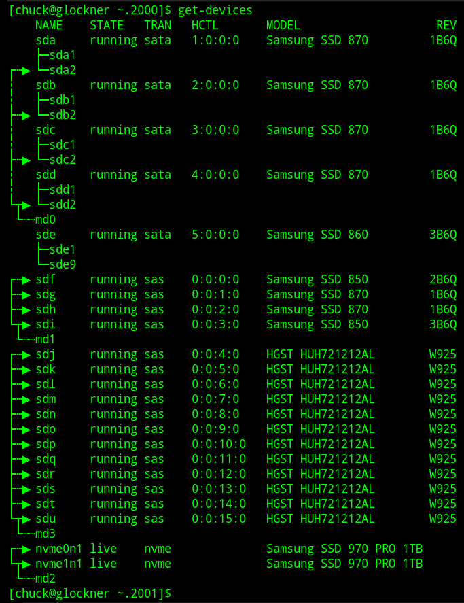Image resolution: width=464 pixels, height=603 pixels.
Task: Click the final prompt ending in .2001
Action: [90, 593]
